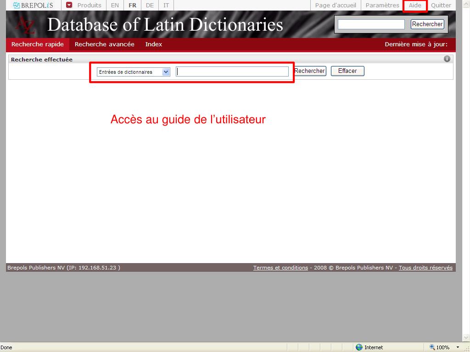Open the Produits dropdown arrow icon
This screenshot has height=352, width=470.
pyautogui.click(x=69, y=5)
